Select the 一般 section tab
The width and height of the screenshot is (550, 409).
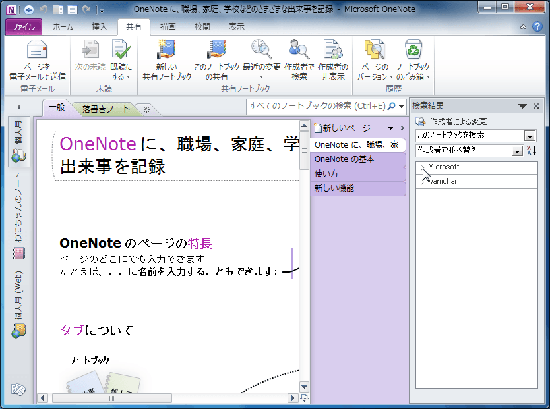click(x=57, y=107)
